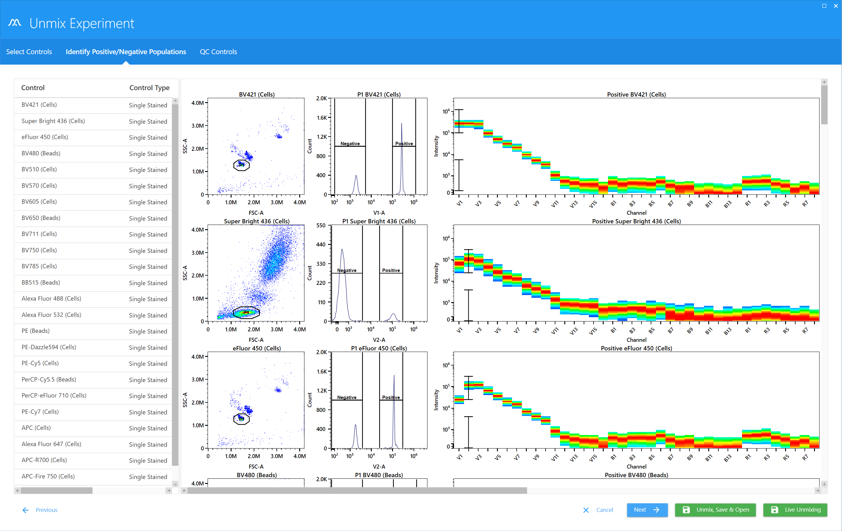Switch to the QC Controls tab
The image size is (842, 531).
(x=218, y=51)
